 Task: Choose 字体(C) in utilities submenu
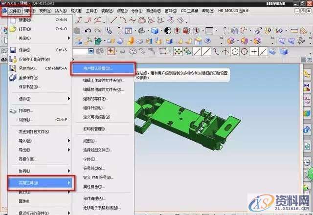(x=103, y=159)
